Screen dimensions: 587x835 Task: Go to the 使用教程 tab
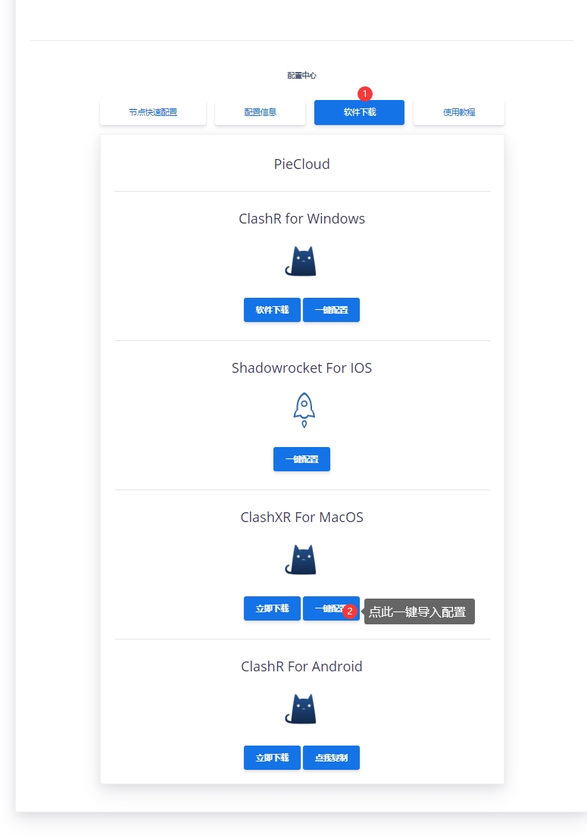(x=459, y=112)
